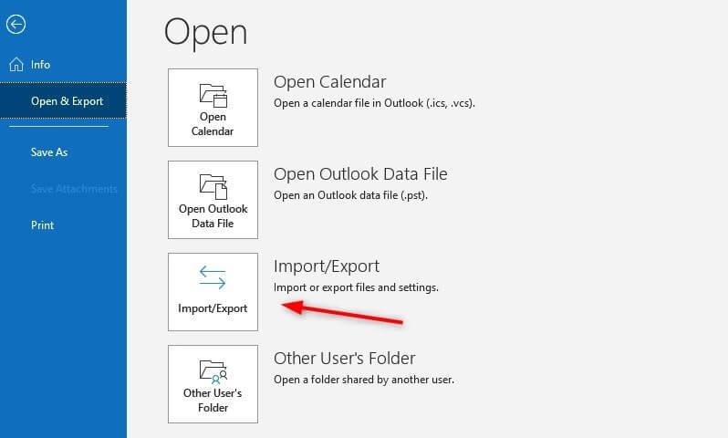Click the Other User's Folder heading
The image size is (728, 438).
(x=345, y=359)
